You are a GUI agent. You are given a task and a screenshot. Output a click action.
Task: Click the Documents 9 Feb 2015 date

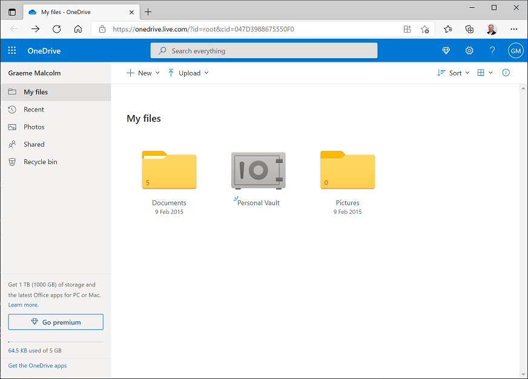click(169, 212)
